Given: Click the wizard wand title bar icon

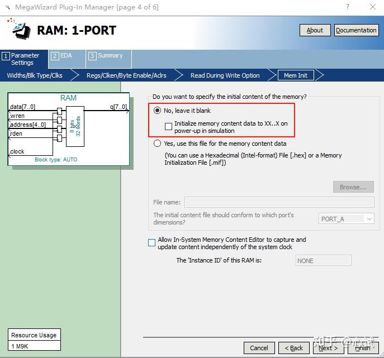Looking at the screenshot, I should point(8,7).
